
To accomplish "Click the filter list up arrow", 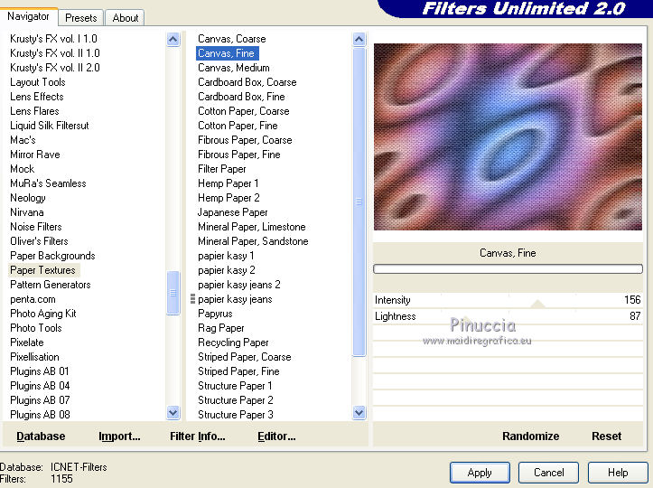I will pos(359,40).
